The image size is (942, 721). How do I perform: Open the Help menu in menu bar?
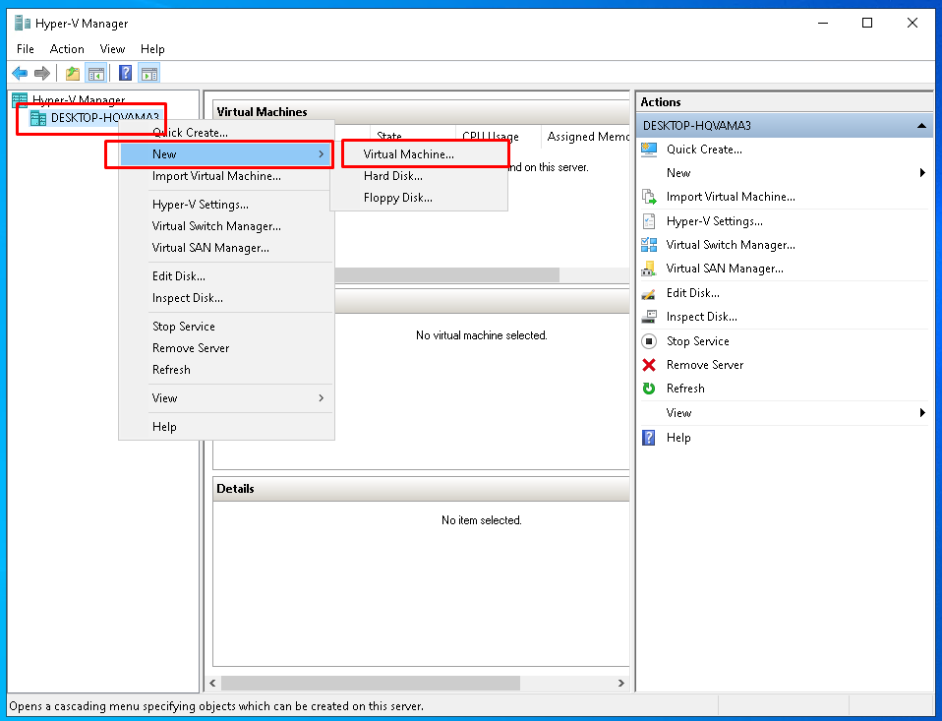pos(152,49)
